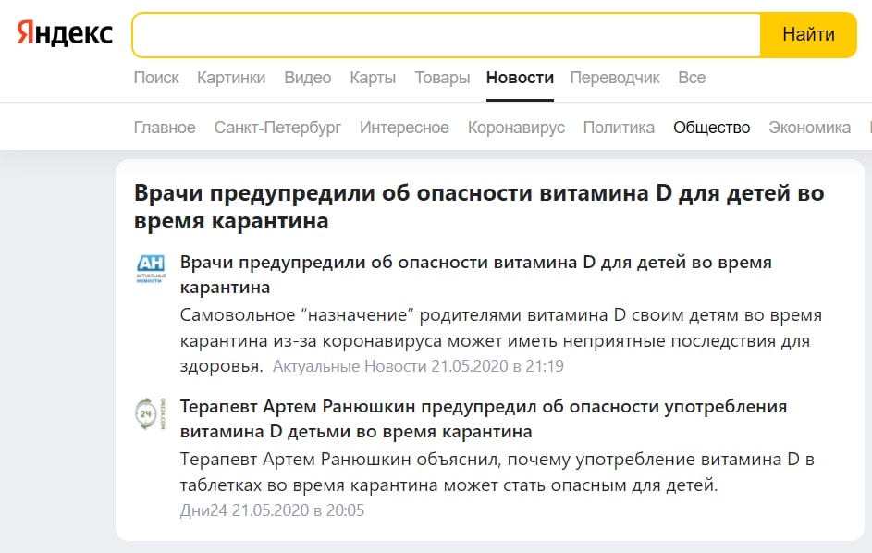This screenshot has height=553, width=872.
Task: Switch to the Товары tab
Action: click(442, 78)
